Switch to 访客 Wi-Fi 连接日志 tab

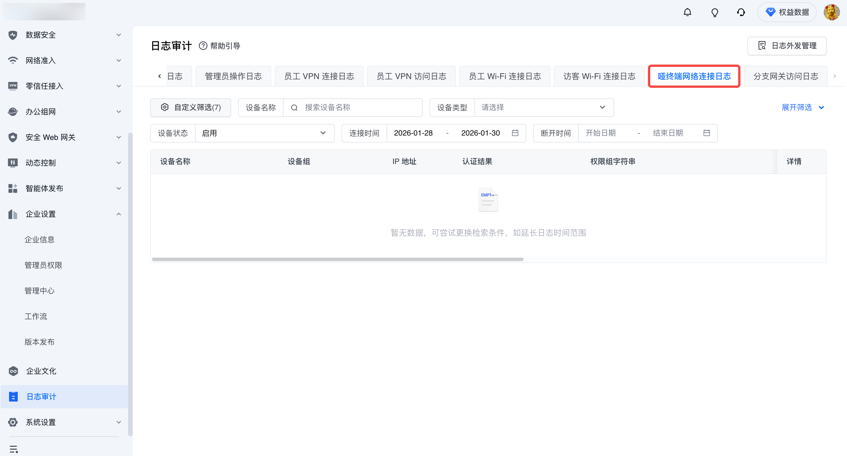[x=599, y=76]
